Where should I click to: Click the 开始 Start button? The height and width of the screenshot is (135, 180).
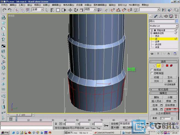pyautogui.click(x=5, y=133)
